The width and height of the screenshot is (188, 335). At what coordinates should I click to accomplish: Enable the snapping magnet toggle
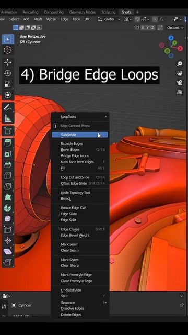tap(137, 19)
